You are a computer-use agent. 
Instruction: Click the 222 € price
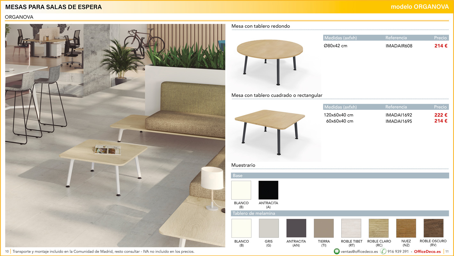point(441,115)
